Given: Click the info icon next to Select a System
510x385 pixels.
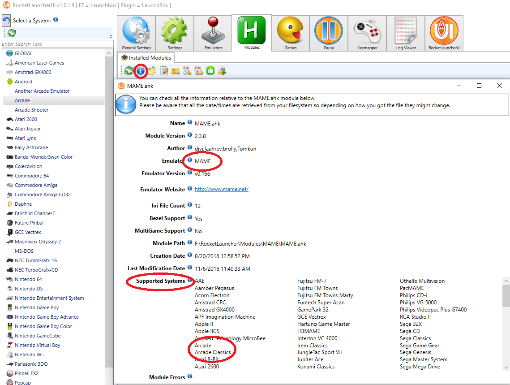Looking at the screenshot, I should tap(56, 20).
